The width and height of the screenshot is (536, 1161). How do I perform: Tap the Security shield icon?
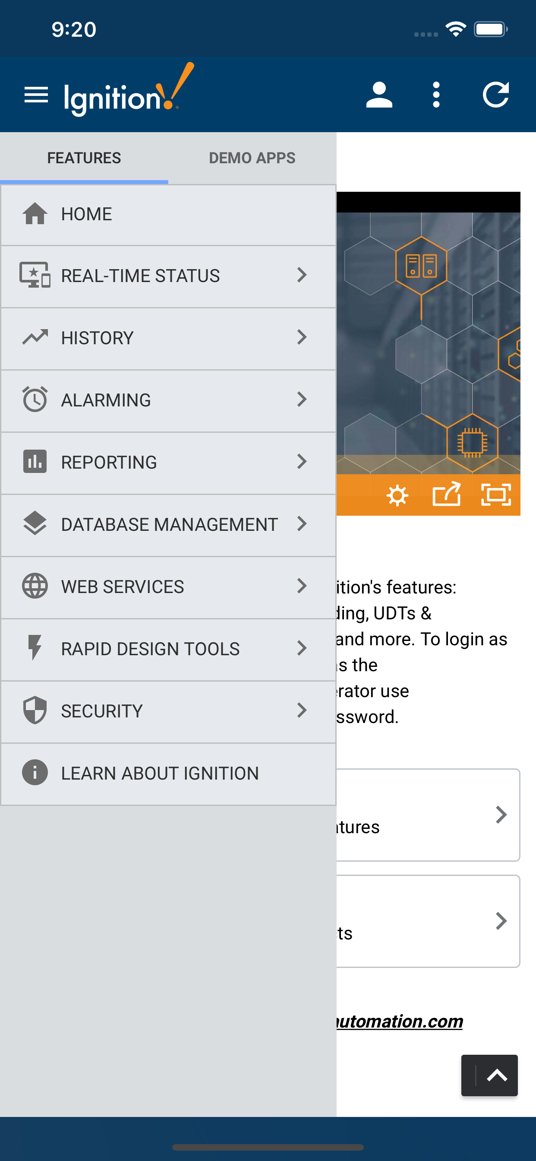pyautogui.click(x=35, y=711)
